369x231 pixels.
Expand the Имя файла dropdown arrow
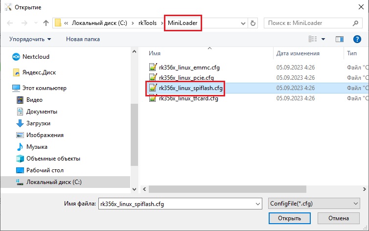pyautogui.click(x=258, y=204)
